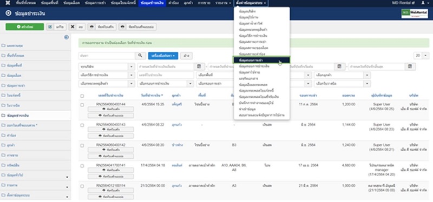Open the active ข้อมูลชำระเงิน top nav tab
Screen dimensions: 433x202
click(152, 3)
